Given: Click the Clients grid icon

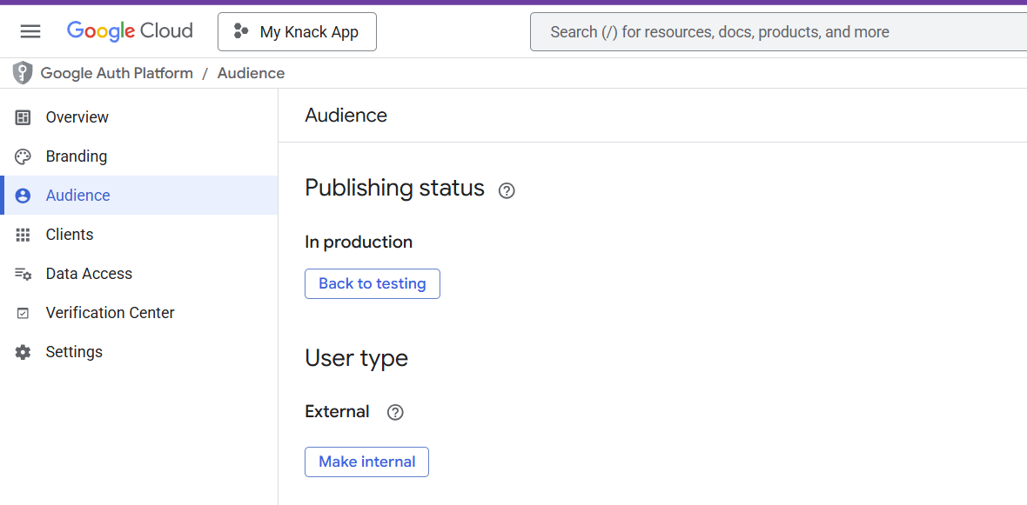Looking at the screenshot, I should tap(23, 235).
